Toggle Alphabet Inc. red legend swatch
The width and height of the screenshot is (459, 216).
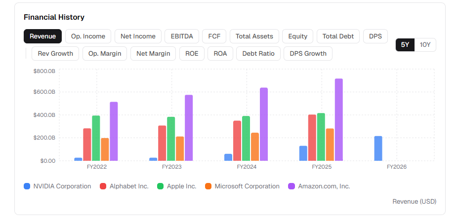[x=103, y=186]
